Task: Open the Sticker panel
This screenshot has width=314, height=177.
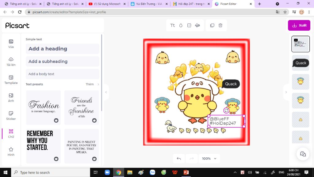Action: tap(11, 116)
